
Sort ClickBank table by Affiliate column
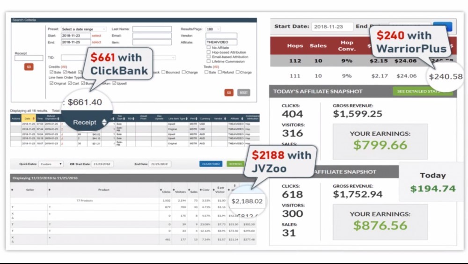click(236, 118)
